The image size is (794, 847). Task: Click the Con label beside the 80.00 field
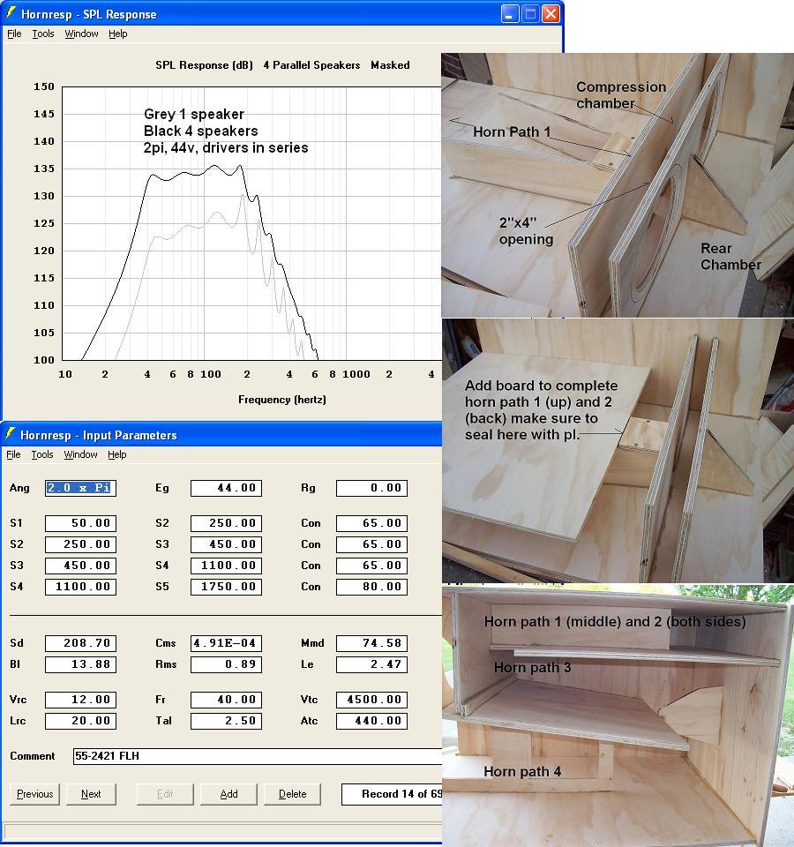point(311,587)
